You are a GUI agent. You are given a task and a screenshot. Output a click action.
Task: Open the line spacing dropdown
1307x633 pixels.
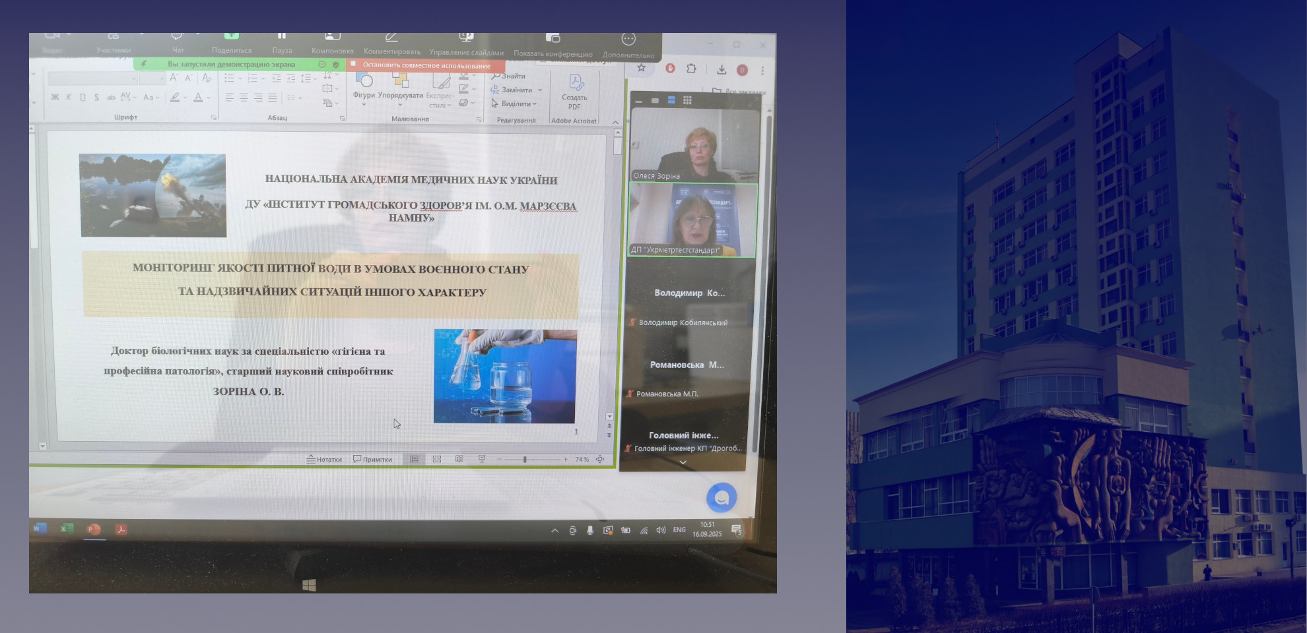[x=308, y=78]
